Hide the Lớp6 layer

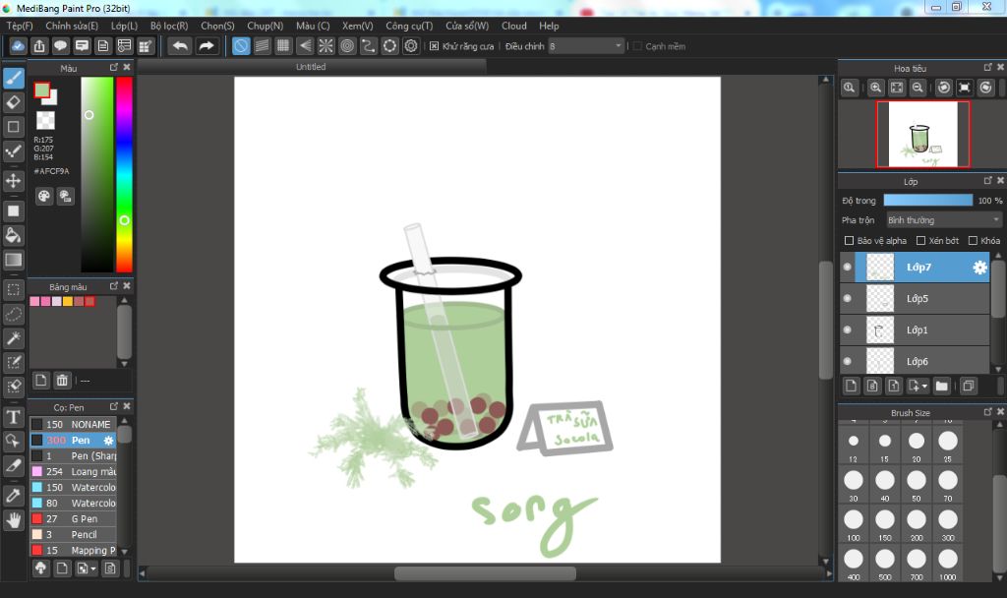(x=847, y=361)
